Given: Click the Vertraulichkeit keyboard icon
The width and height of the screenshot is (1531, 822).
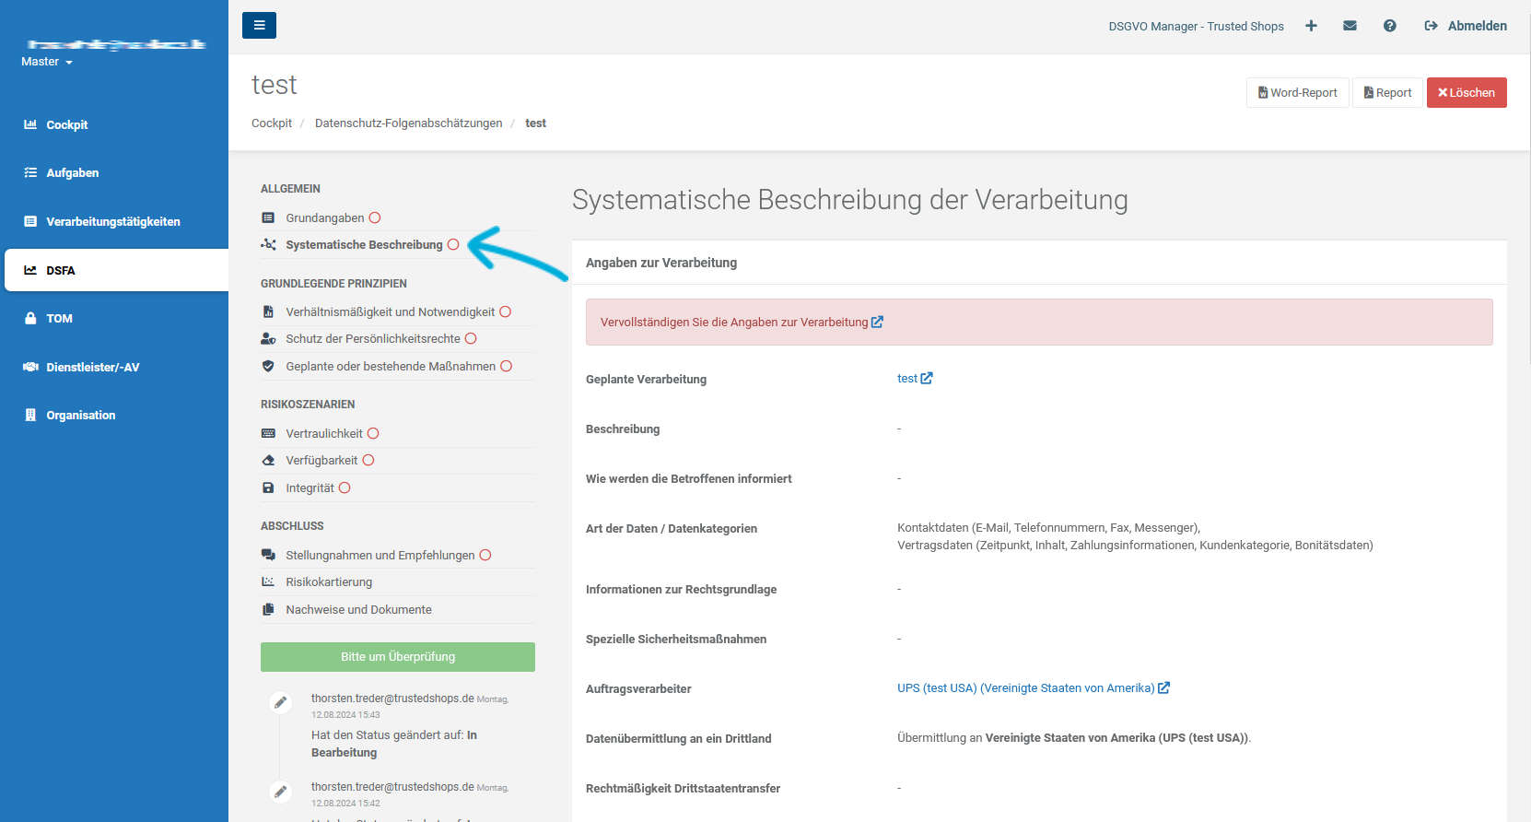Looking at the screenshot, I should tap(268, 433).
